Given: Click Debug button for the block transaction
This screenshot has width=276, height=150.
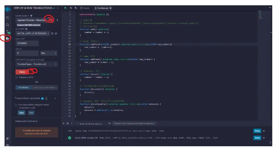Looking at the screenshot, I should coord(257,138).
